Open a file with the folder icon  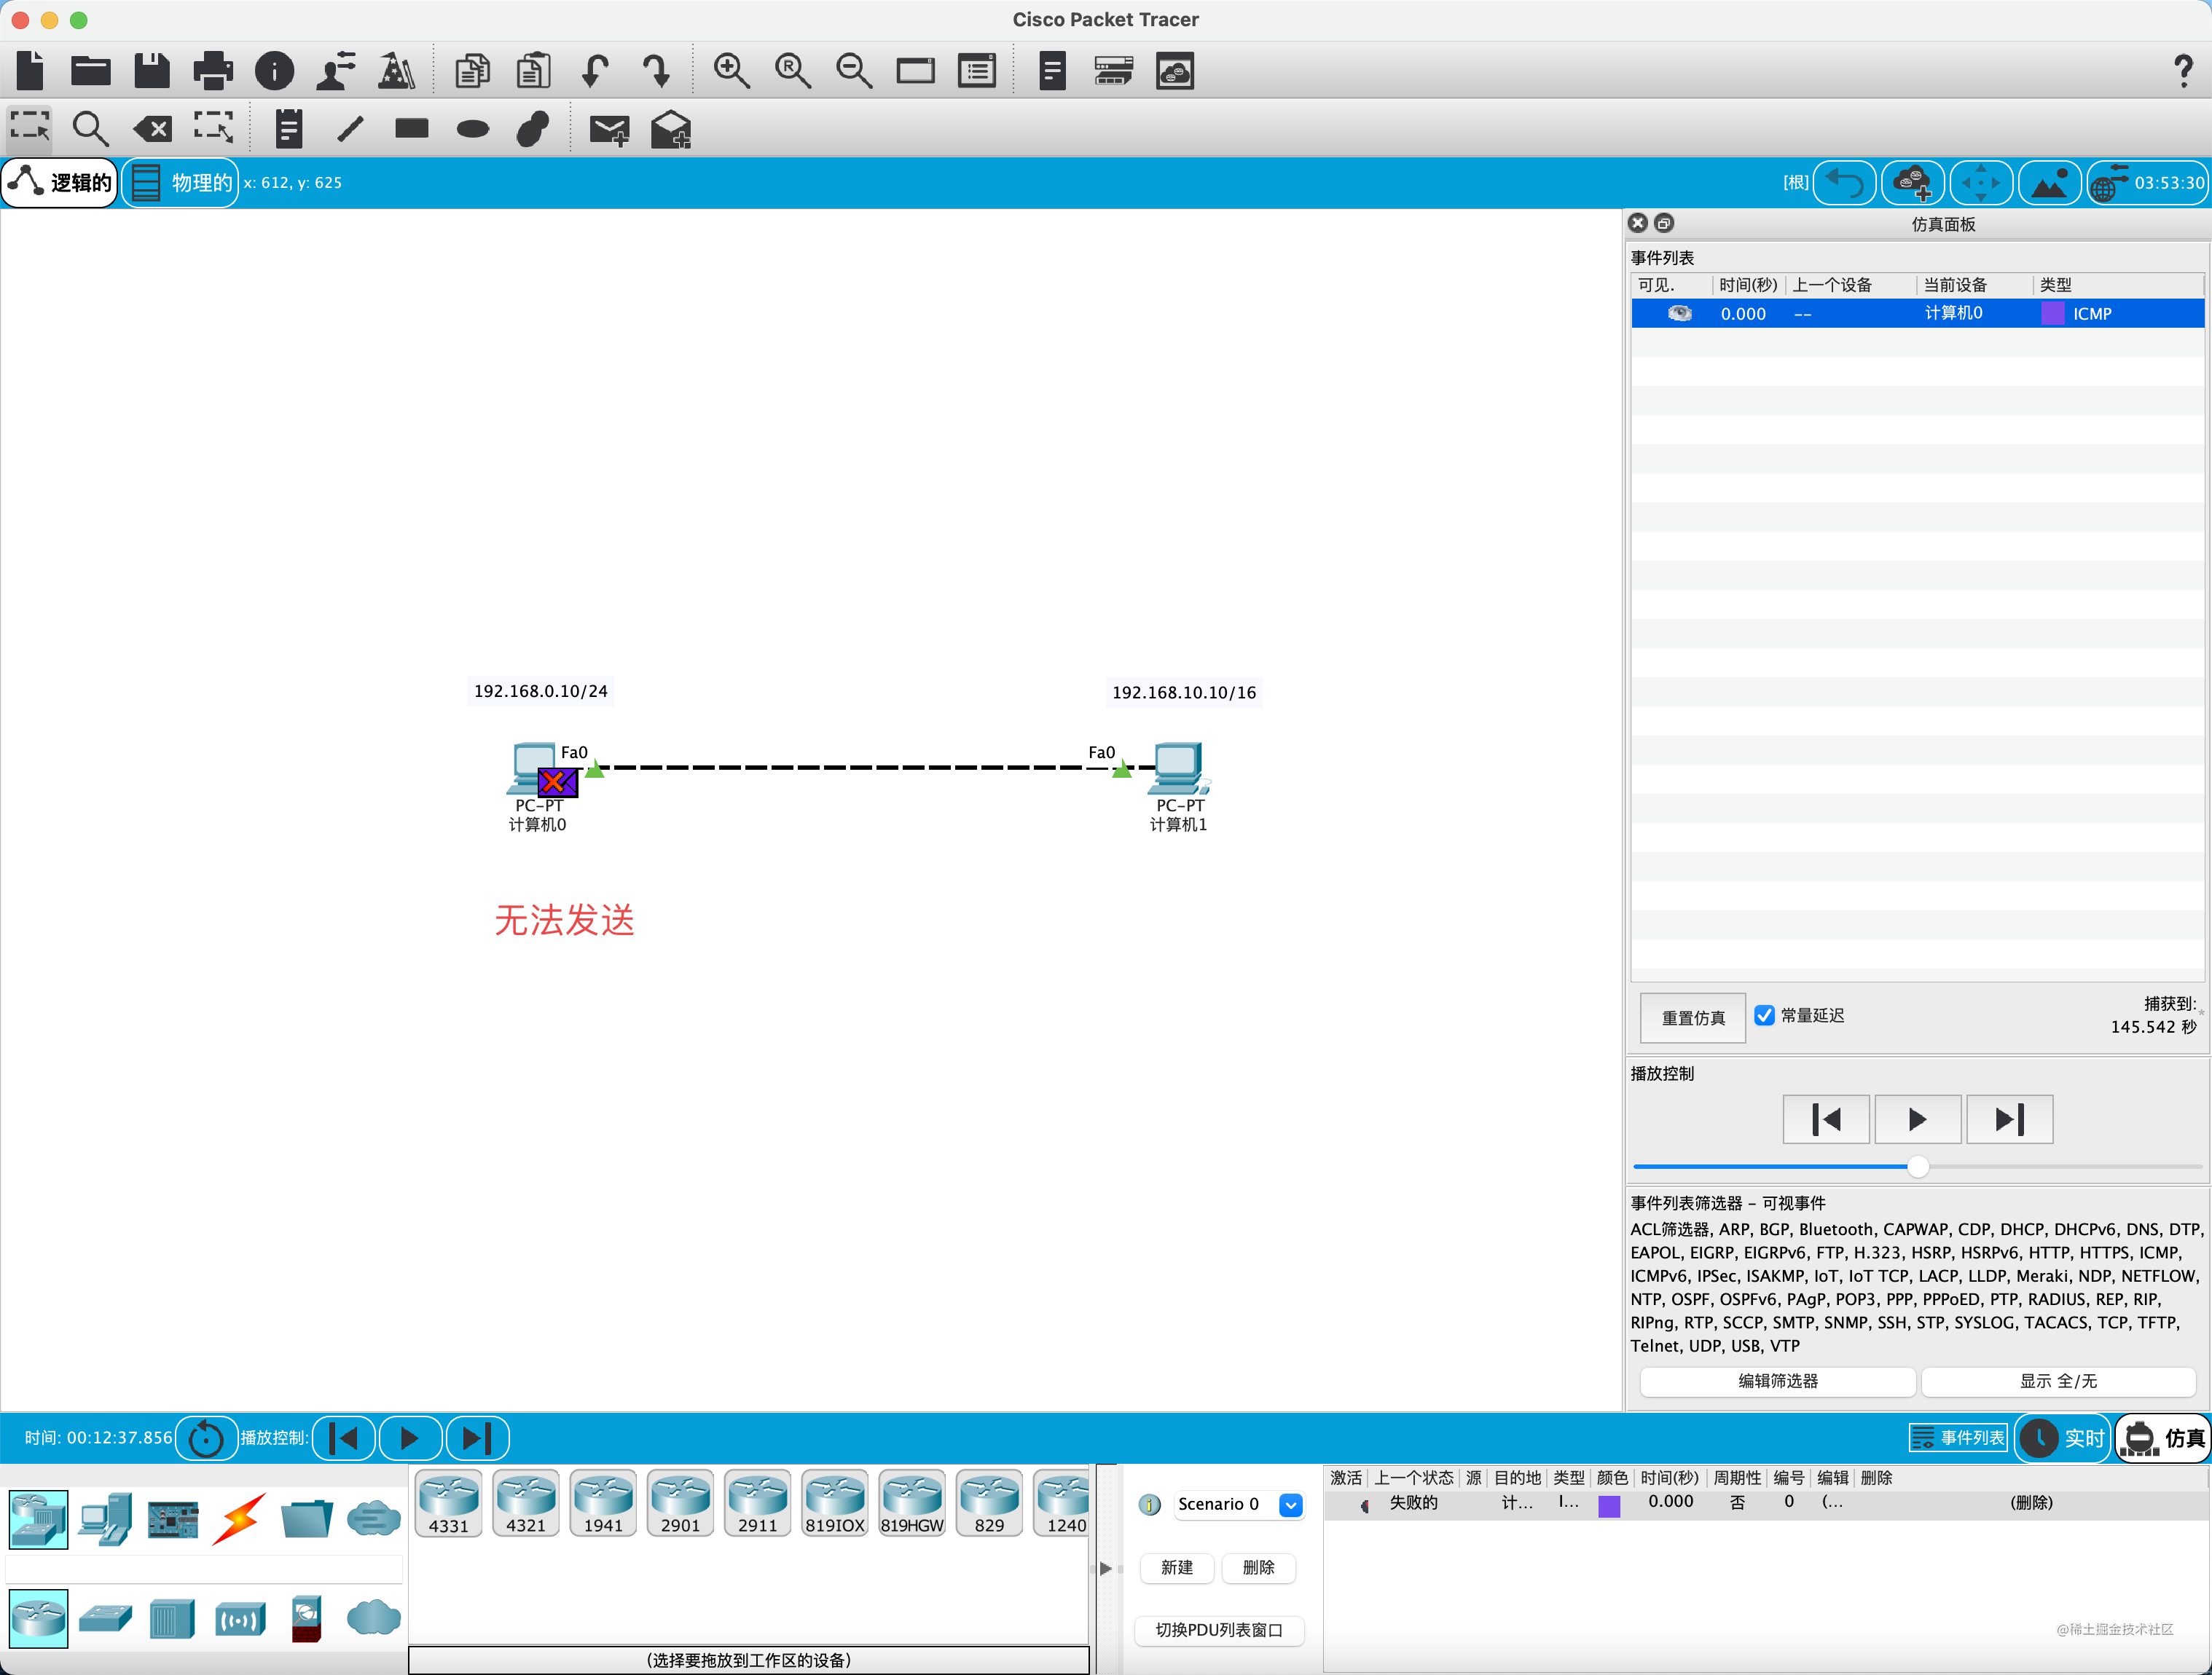point(91,71)
